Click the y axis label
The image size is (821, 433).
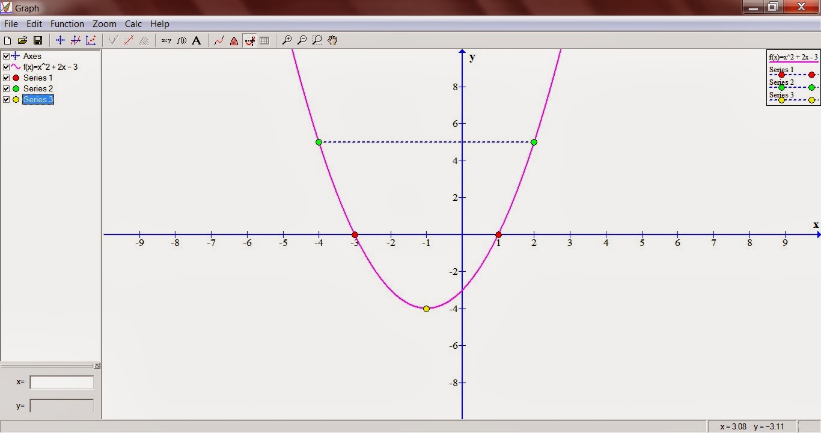(472, 57)
